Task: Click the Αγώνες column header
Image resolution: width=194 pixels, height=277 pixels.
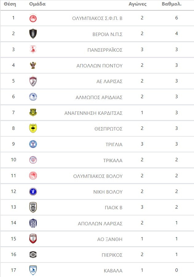Action: [137, 4]
